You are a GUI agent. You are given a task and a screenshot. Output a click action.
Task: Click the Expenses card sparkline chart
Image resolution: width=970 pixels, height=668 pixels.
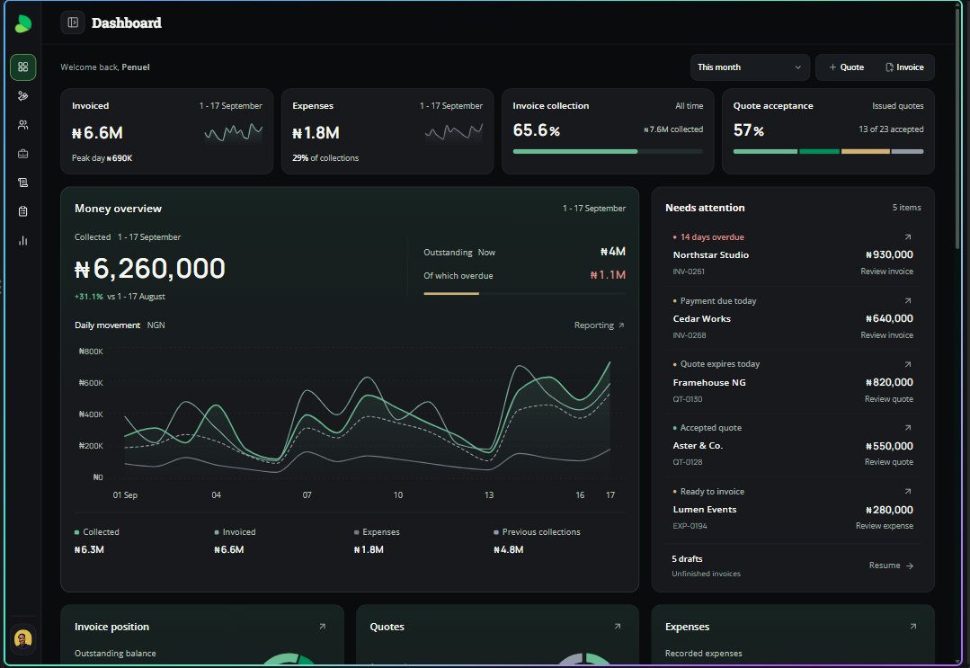point(453,133)
